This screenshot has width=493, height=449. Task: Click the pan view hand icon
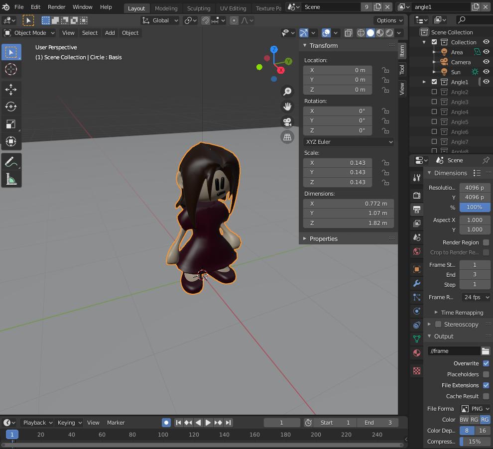coord(287,107)
